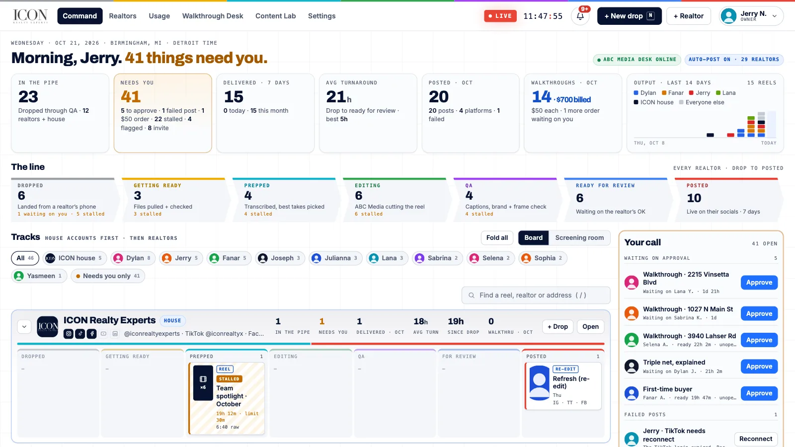Image resolution: width=795 pixels, height=447 pixels.
Task: Go to the Realtors tab
Action: pyautogui.click(x=123, y=16)
